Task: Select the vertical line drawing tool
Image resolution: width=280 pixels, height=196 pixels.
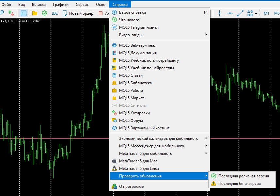Action: 220,13
